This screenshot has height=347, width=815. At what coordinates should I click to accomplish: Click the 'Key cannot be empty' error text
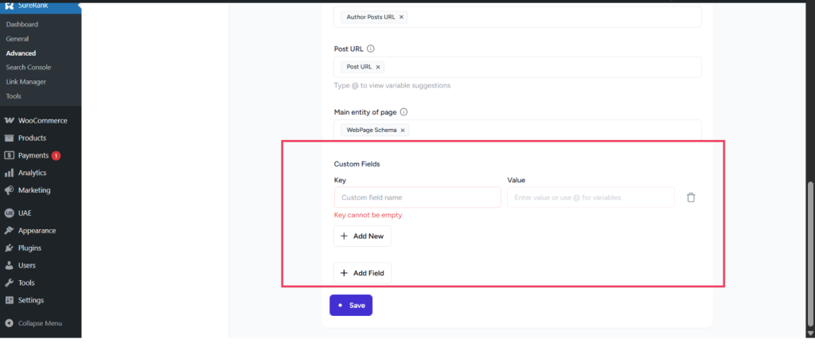[x=368, y=215]
